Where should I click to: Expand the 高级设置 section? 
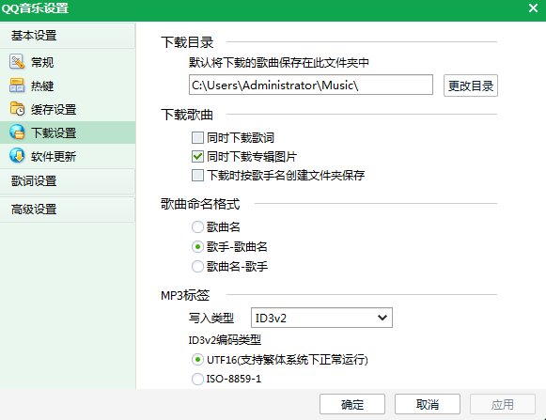(x=68, y=210)
